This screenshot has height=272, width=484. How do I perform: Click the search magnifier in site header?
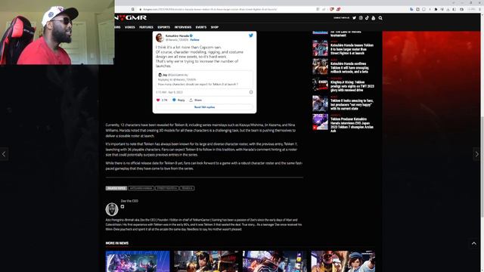click(x=380, y=18)
